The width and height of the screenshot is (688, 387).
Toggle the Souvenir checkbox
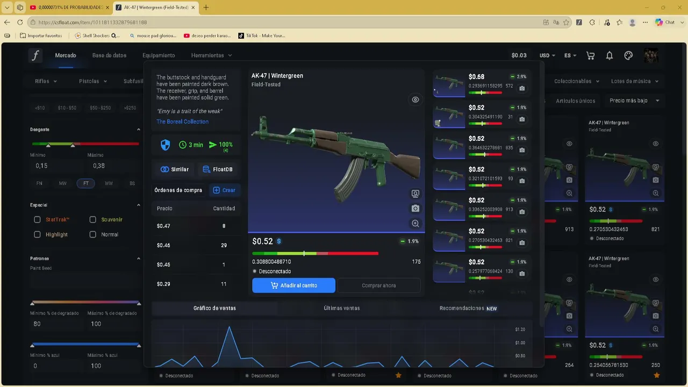tap(92, 219)
